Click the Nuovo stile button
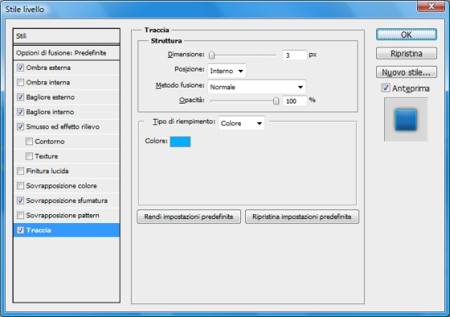This screenshot has height=317, width=450. (407, 72)
